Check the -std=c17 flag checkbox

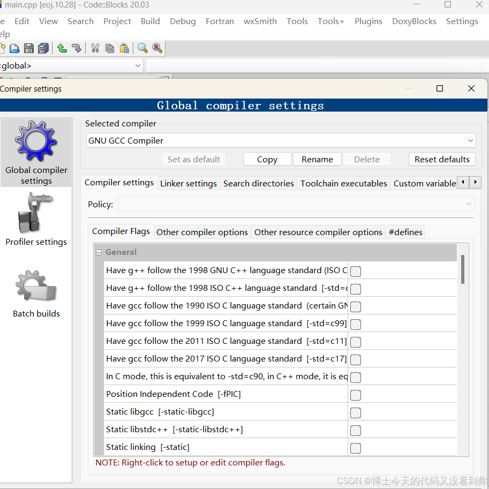[x=356, y=359]
